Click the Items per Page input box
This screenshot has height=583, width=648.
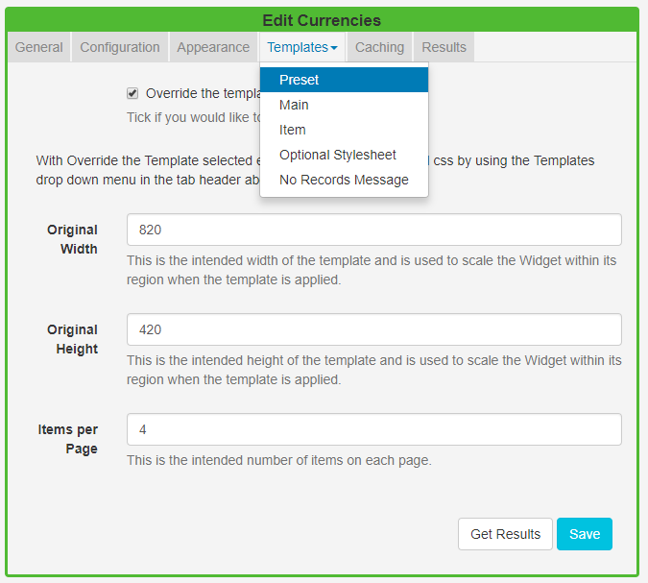pyautogui.click(x=373, y=429)
